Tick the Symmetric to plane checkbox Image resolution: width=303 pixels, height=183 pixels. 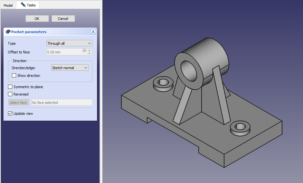click(x=10, y=87)
